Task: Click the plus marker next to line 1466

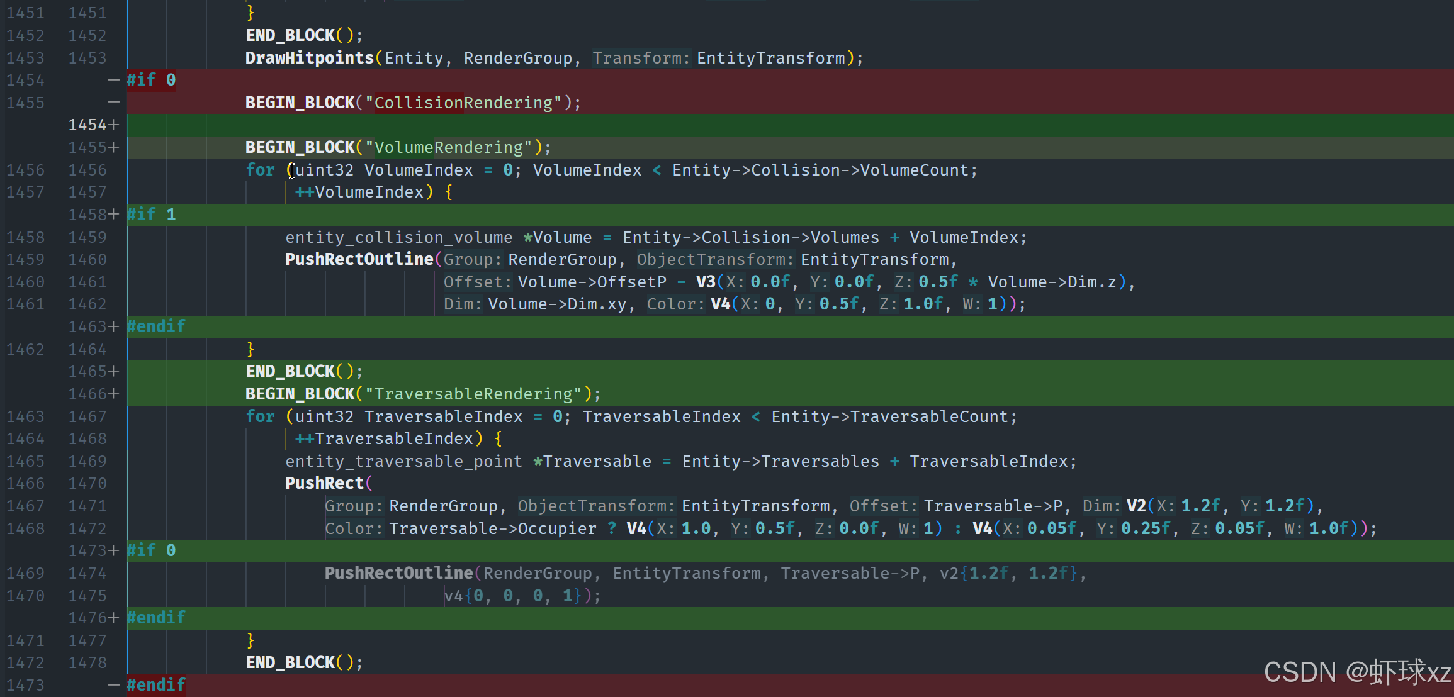Action: (114, 394)
